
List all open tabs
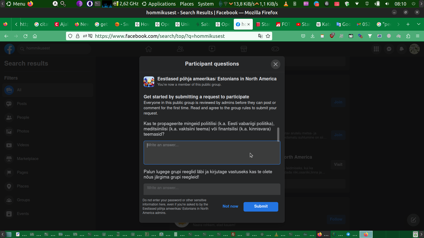pyautogui.click(x=419, y=24)
